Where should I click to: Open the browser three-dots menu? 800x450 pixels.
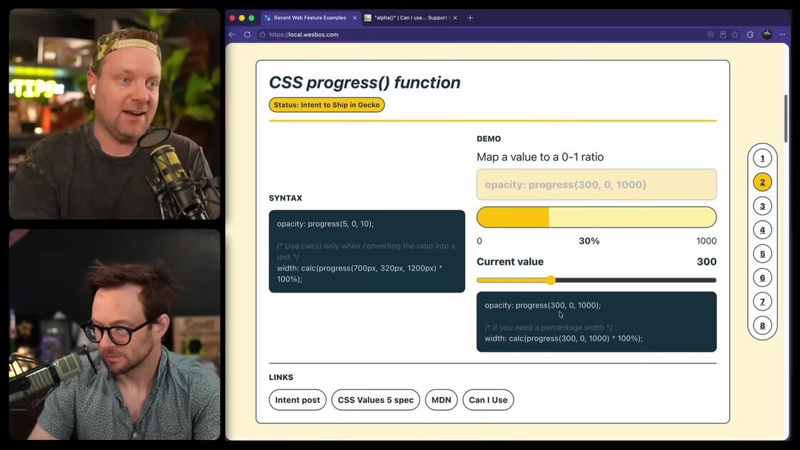(782, 35)
